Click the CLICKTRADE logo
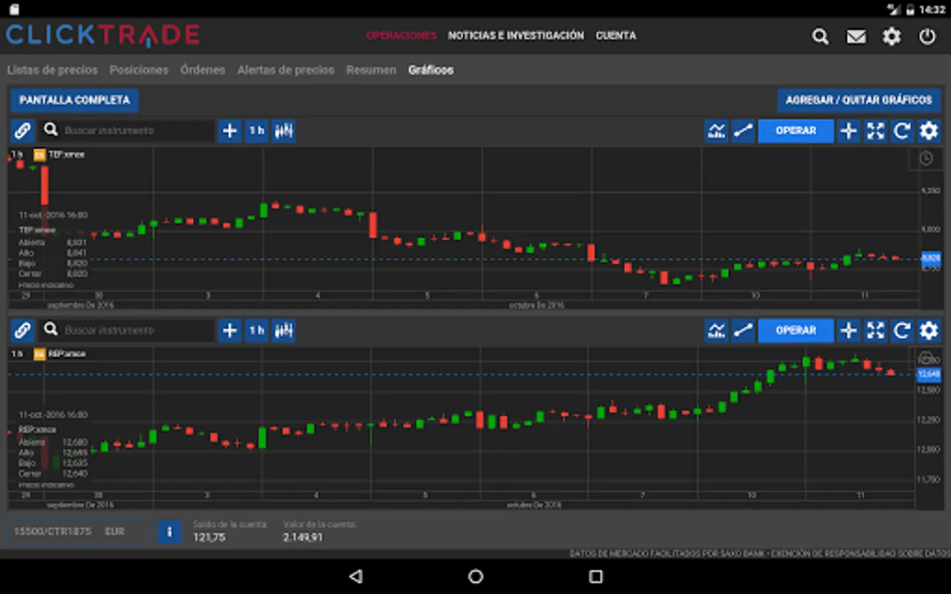951x594 pixels. point(103,36)
